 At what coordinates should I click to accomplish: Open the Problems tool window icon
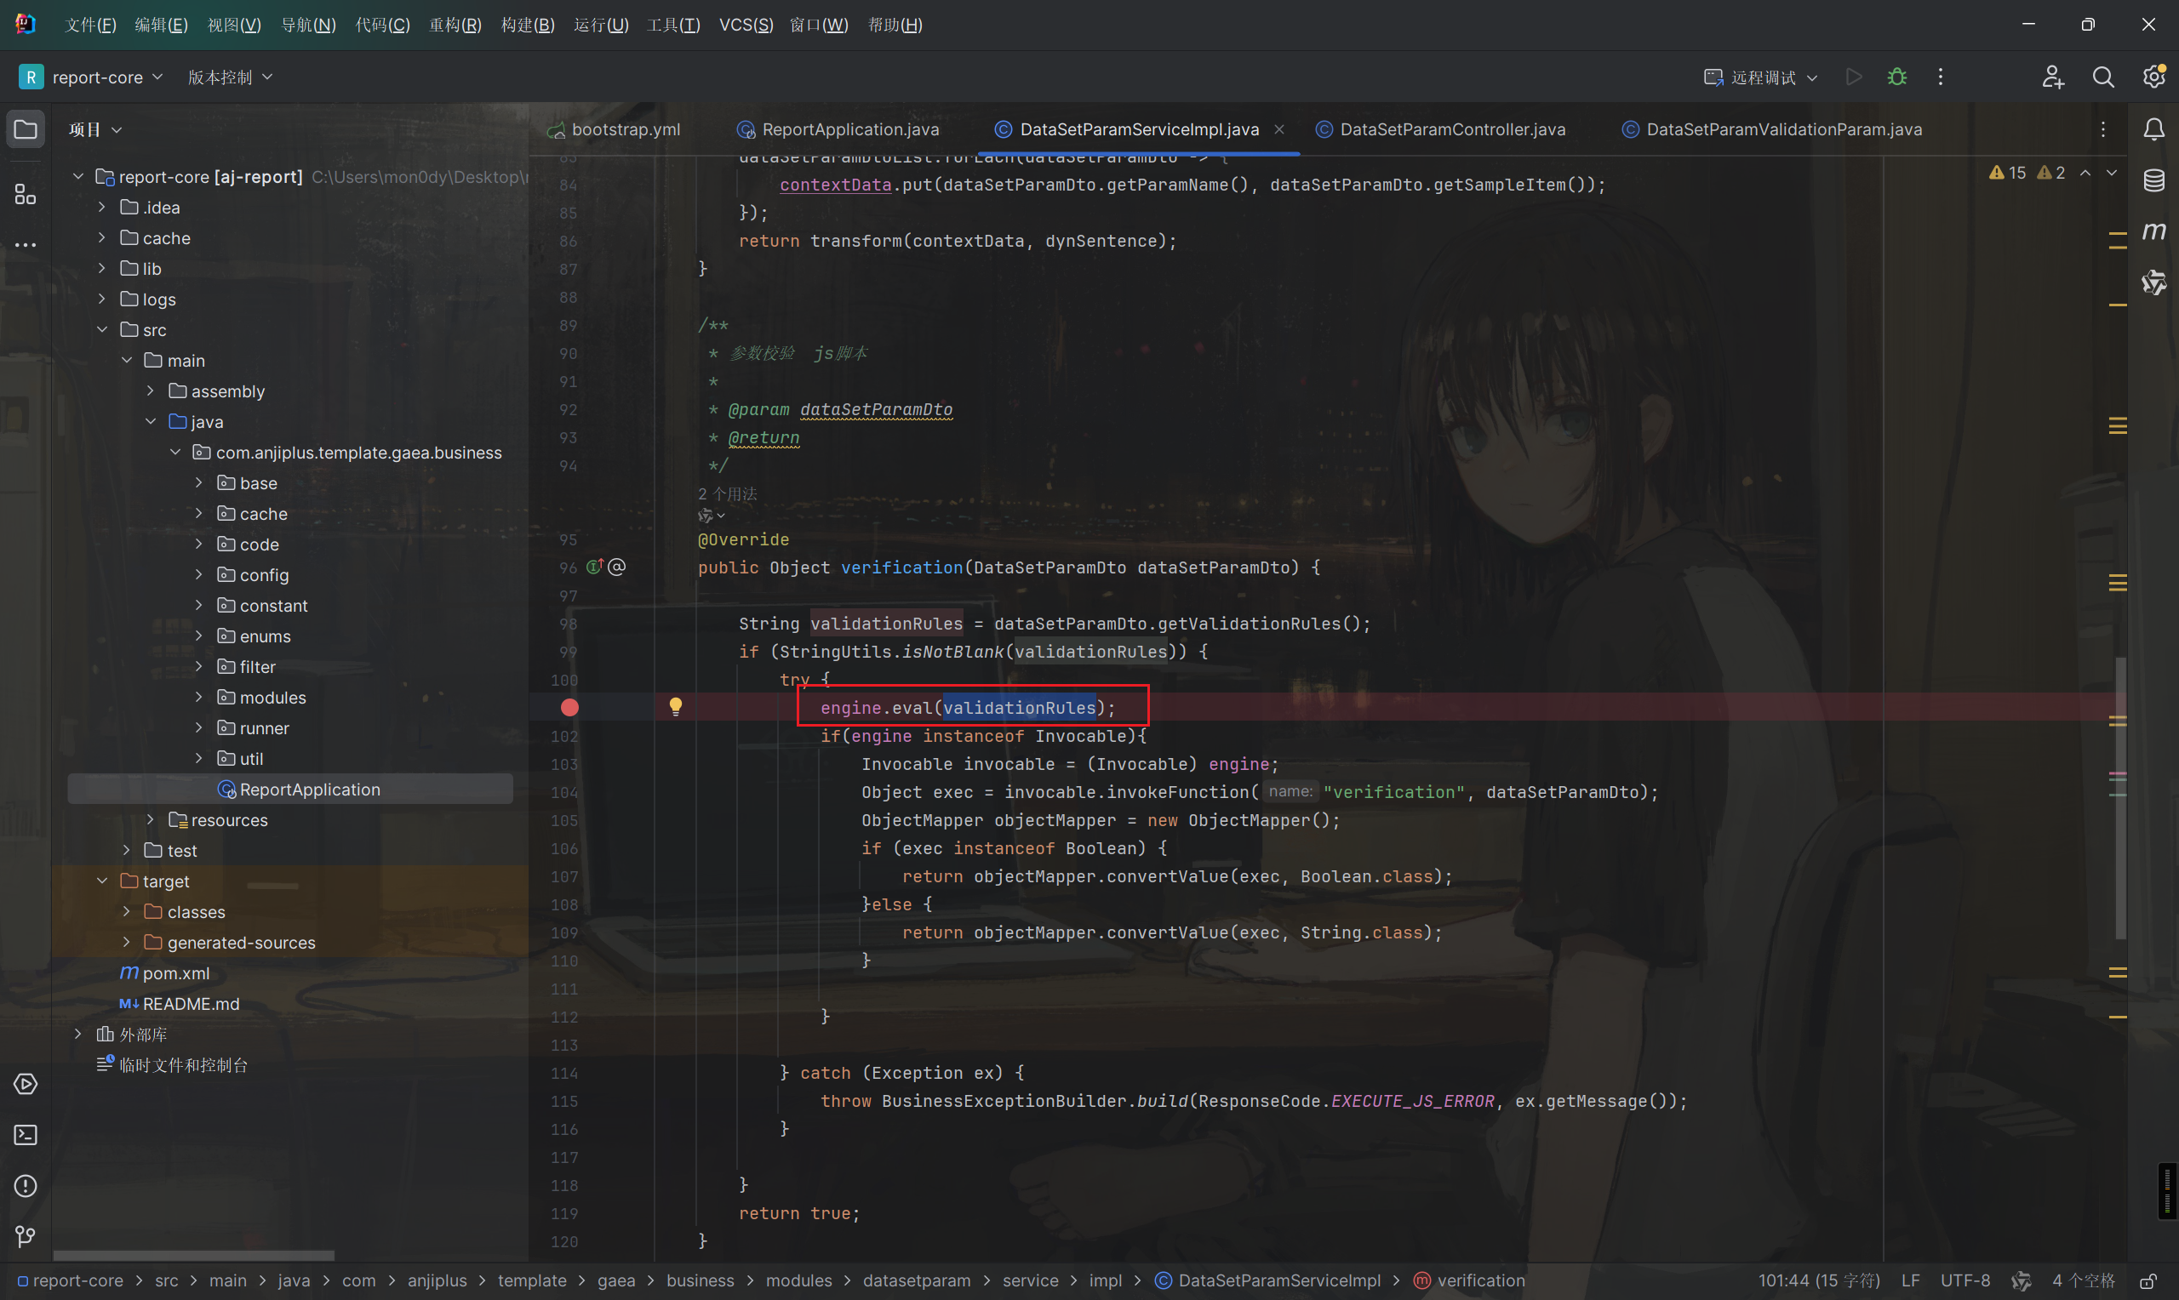[26, 1185]
